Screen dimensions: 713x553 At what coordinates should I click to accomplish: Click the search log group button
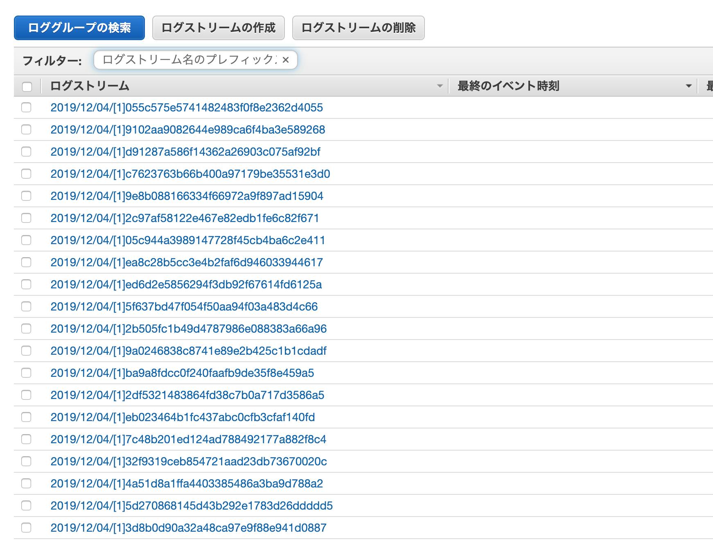click(x=79, y=28)
